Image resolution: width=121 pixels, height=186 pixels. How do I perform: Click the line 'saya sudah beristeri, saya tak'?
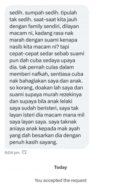tap(44, 108)
